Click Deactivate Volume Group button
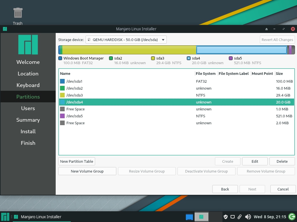Viewport: 297px width, 222px height. [207, 171]
